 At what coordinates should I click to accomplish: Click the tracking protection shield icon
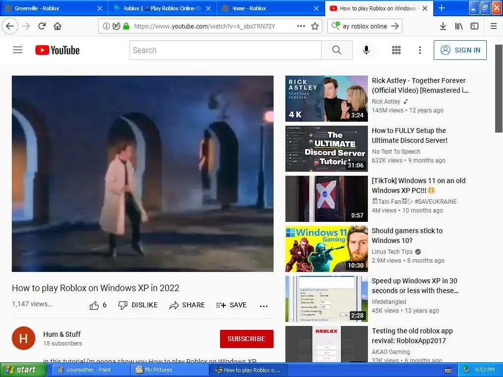pyautogui.click(x=116, y=27)
